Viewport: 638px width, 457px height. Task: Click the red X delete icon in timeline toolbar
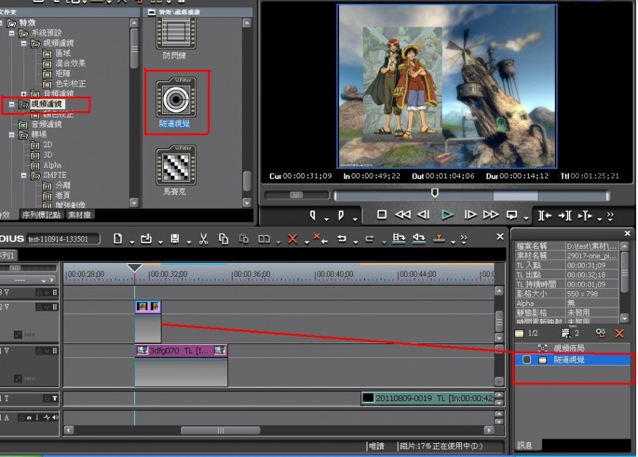(x=292, y=239)
